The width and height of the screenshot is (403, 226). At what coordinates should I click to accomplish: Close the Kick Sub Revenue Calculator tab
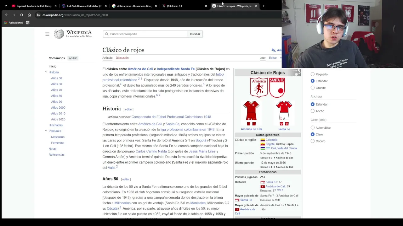tap(105, 6)
